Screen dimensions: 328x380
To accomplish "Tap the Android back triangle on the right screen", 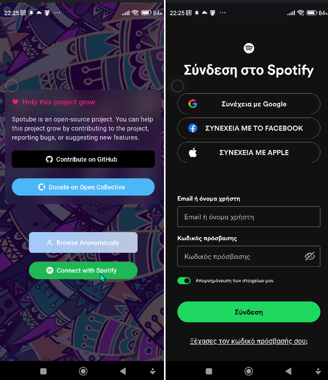I will pos(288,371).
